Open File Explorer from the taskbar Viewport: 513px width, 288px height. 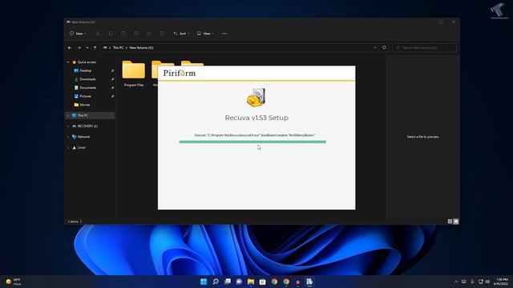[x=251, y=282]
